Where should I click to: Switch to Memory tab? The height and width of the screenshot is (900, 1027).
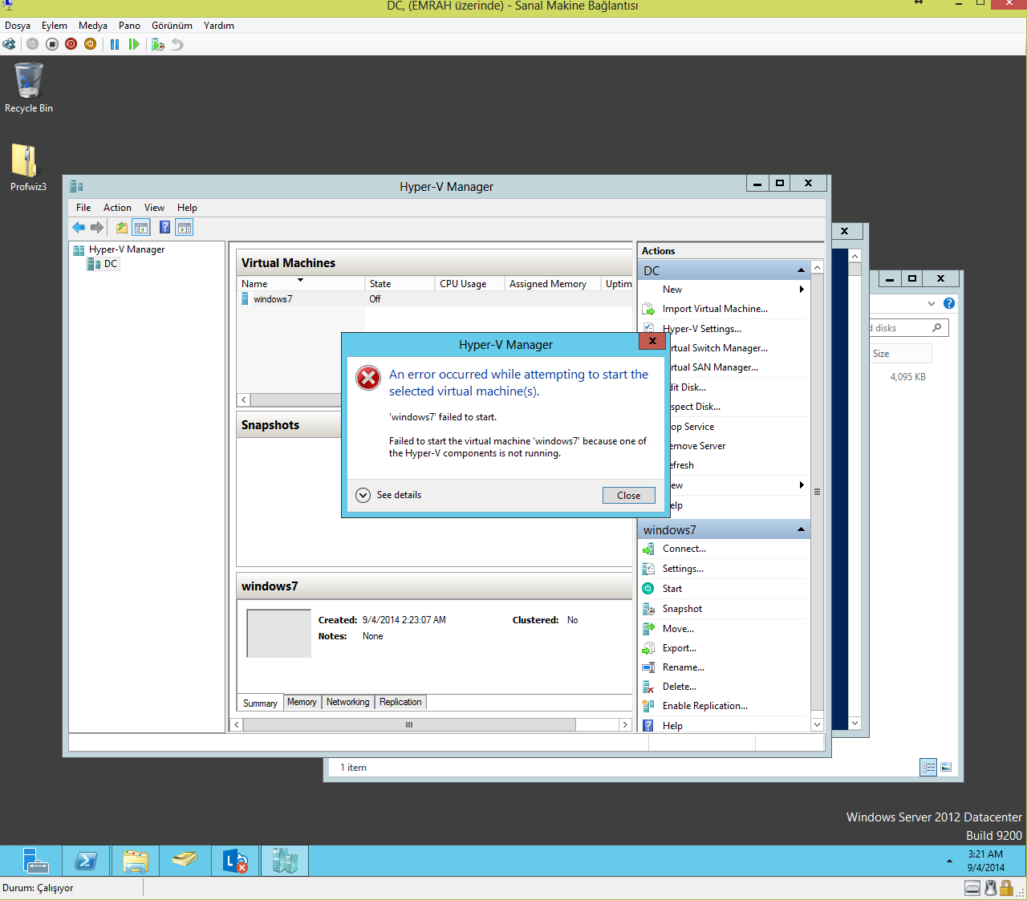coord(302,702)
